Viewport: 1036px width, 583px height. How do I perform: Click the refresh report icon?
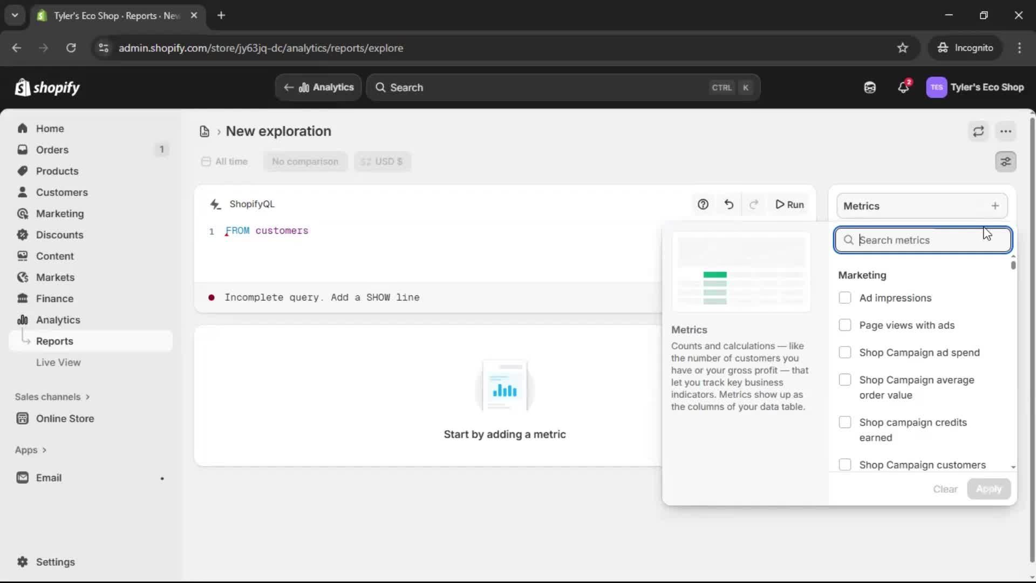(978, 131)
